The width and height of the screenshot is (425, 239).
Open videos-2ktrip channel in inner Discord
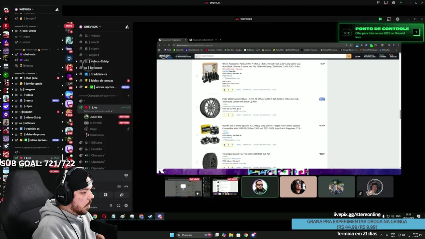[x=105, y=61]
